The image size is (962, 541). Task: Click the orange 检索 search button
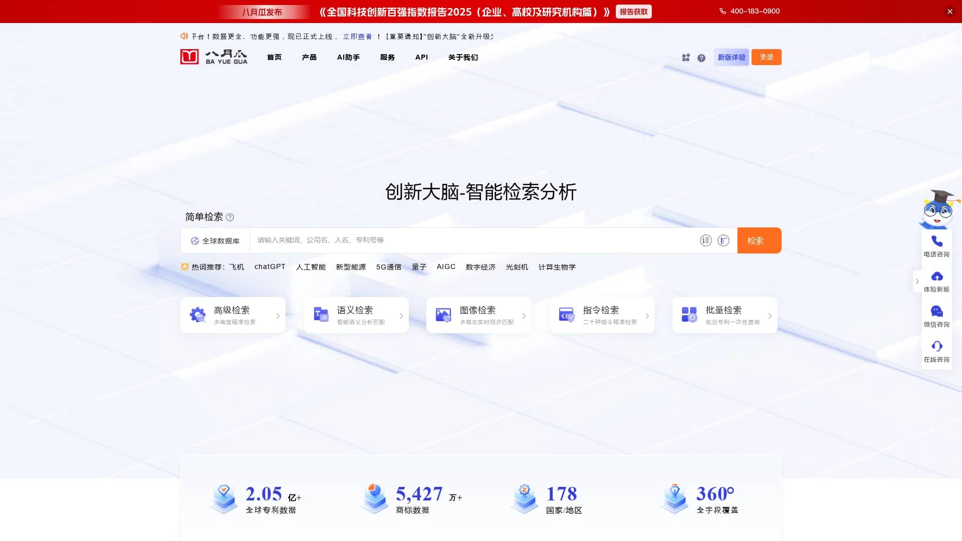[x=760, y=240]
